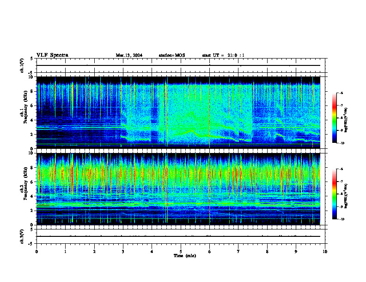The image size is (366, 282).
Task: Click the "10" kHz tick of ch.1 spectrogram
Action: pos(31,77)
